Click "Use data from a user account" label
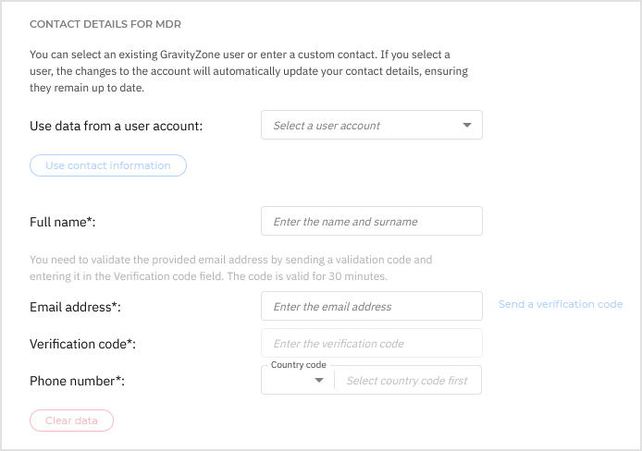642x451 pixels. 117,126
